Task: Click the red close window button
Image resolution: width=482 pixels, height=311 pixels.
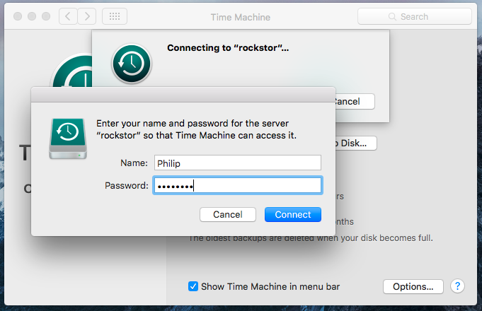Action: (18, 16)
